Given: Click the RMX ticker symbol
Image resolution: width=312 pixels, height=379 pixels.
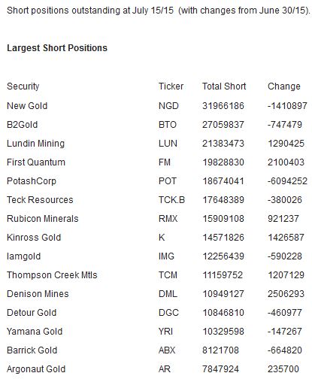Looking at the screenshot, I should pyautogui.click(x=168, y=219).
